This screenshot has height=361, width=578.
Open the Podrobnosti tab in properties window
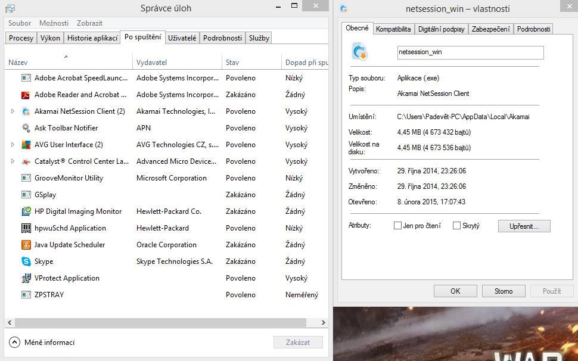click(533, 29)
